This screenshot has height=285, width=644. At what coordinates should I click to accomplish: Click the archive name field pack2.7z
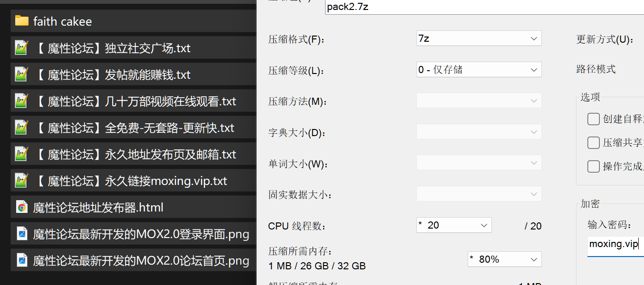click(485, 7)
